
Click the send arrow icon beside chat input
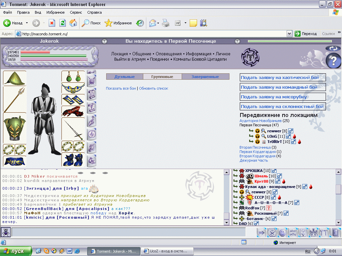(261, 233)
